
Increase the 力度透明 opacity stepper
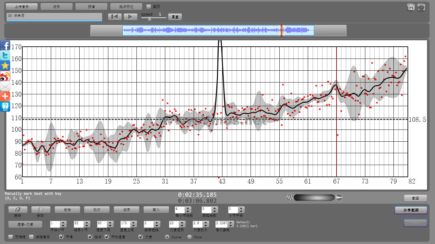[x=182, y=223]
